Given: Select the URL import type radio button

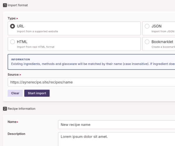Looking at the screenshot, I should tap(13, 26).
